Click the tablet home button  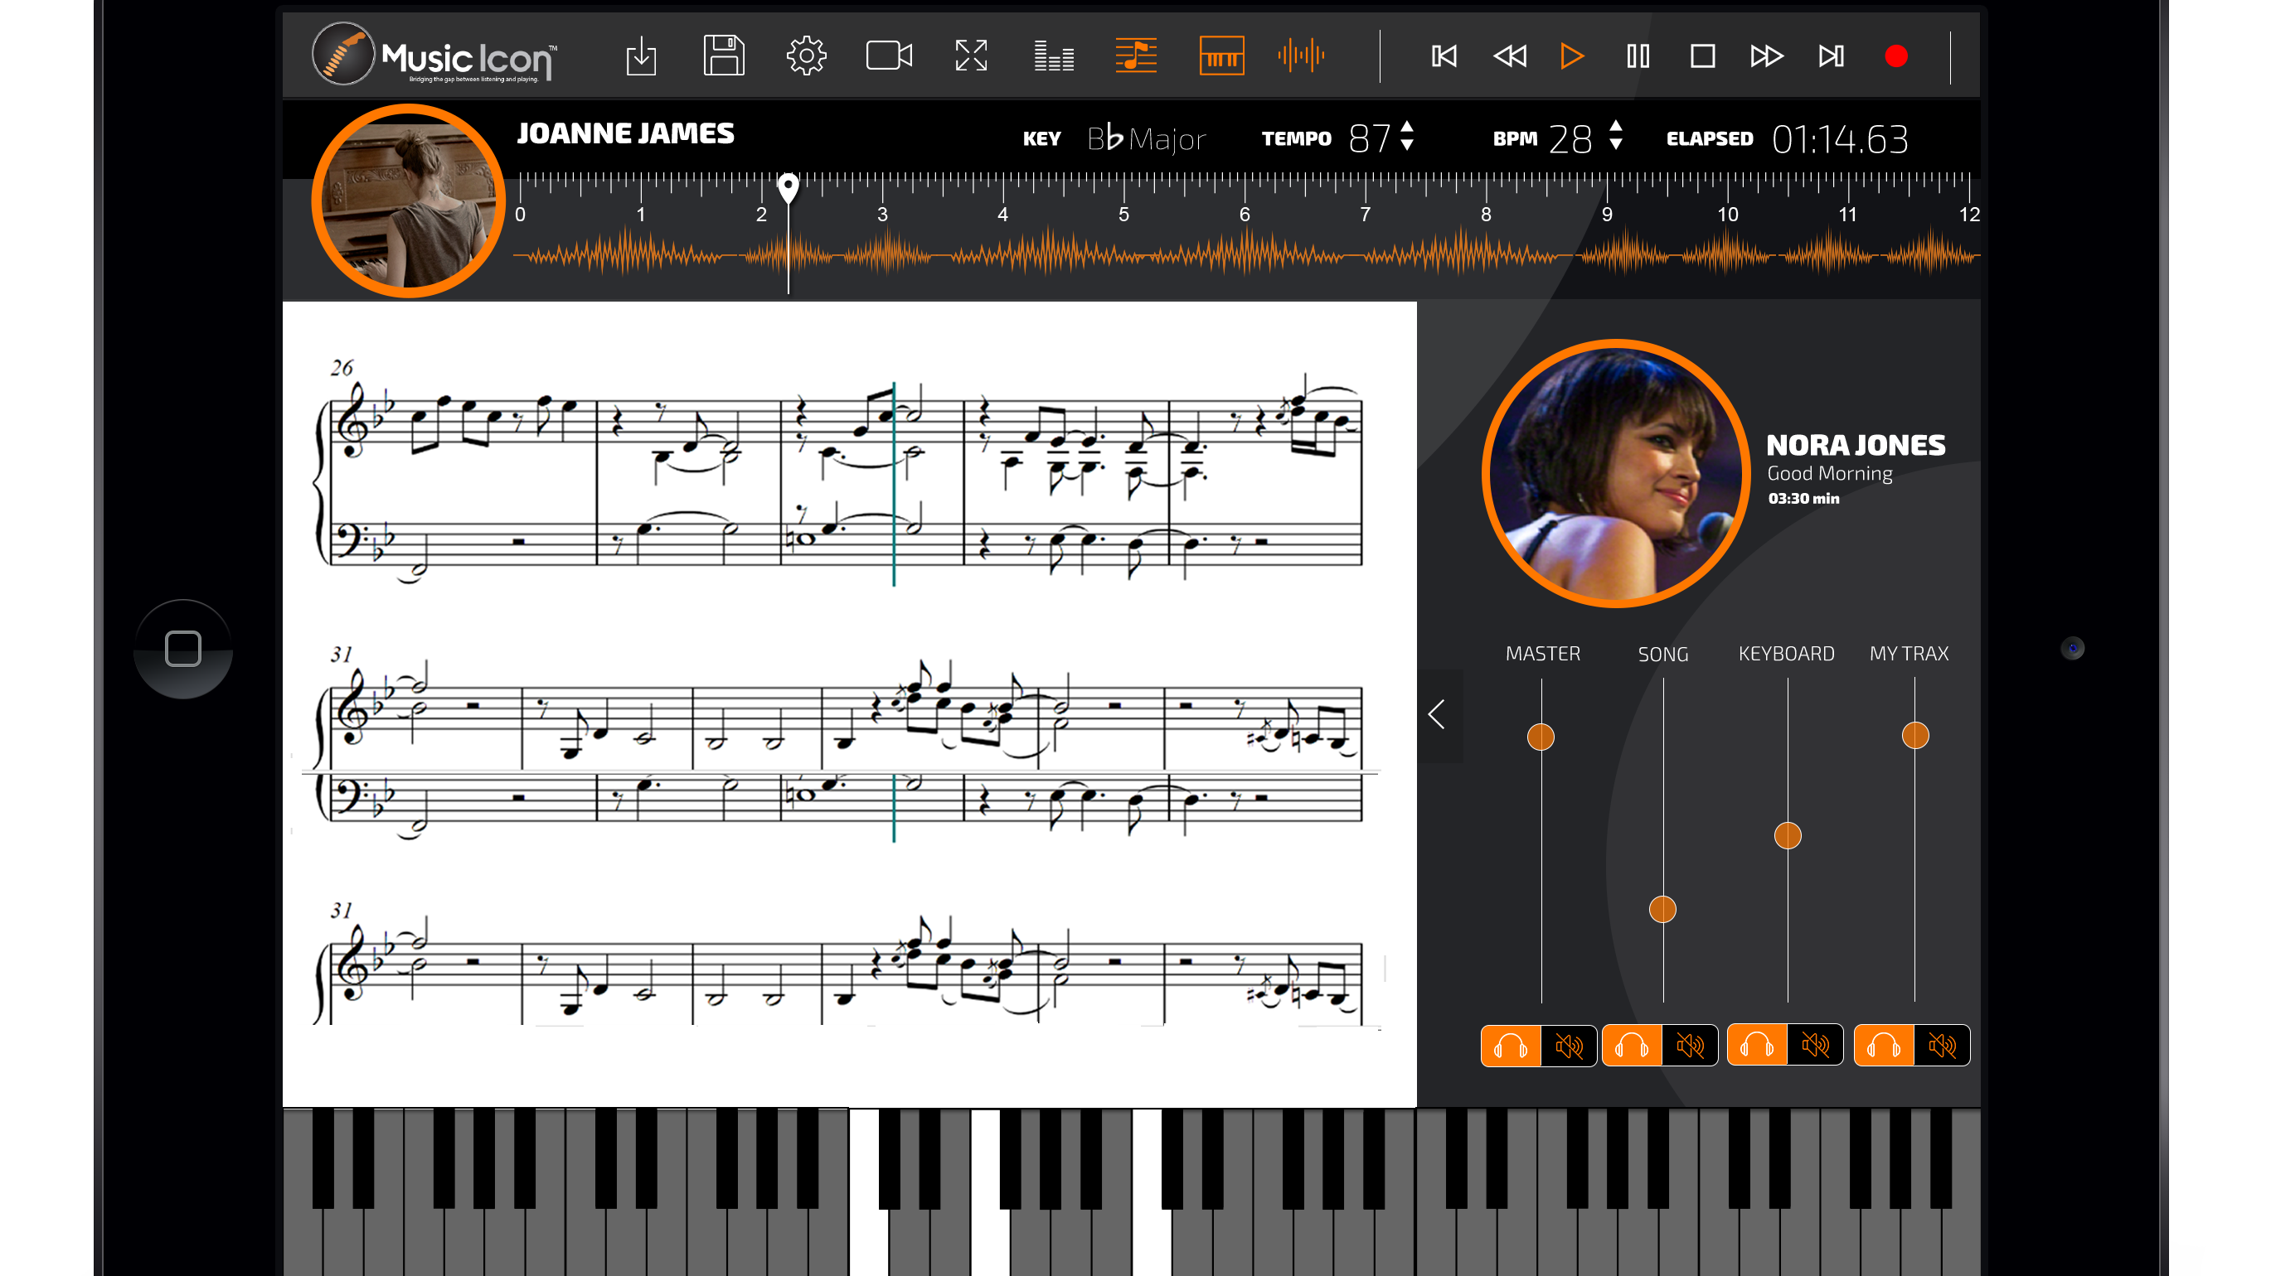coord(183,649)
